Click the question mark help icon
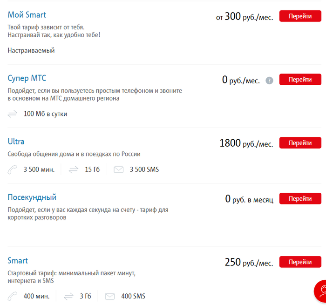 point(269,81)
